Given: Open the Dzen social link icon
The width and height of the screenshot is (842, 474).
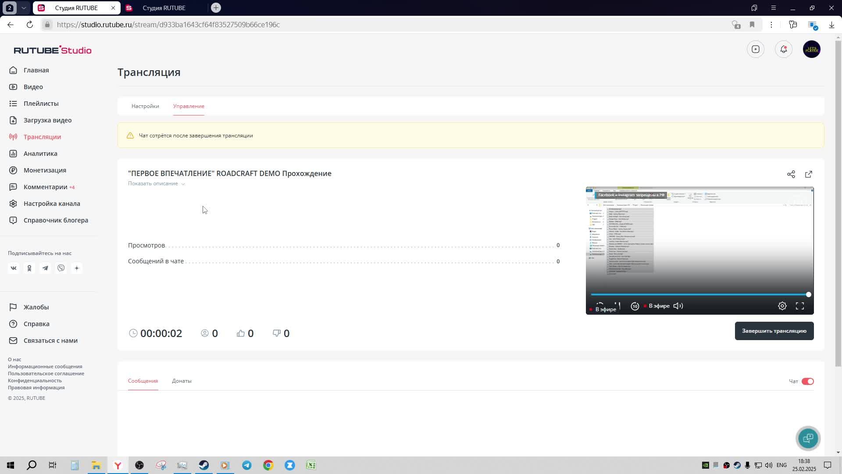Looking at the screenshot, I should click(77, 268).
